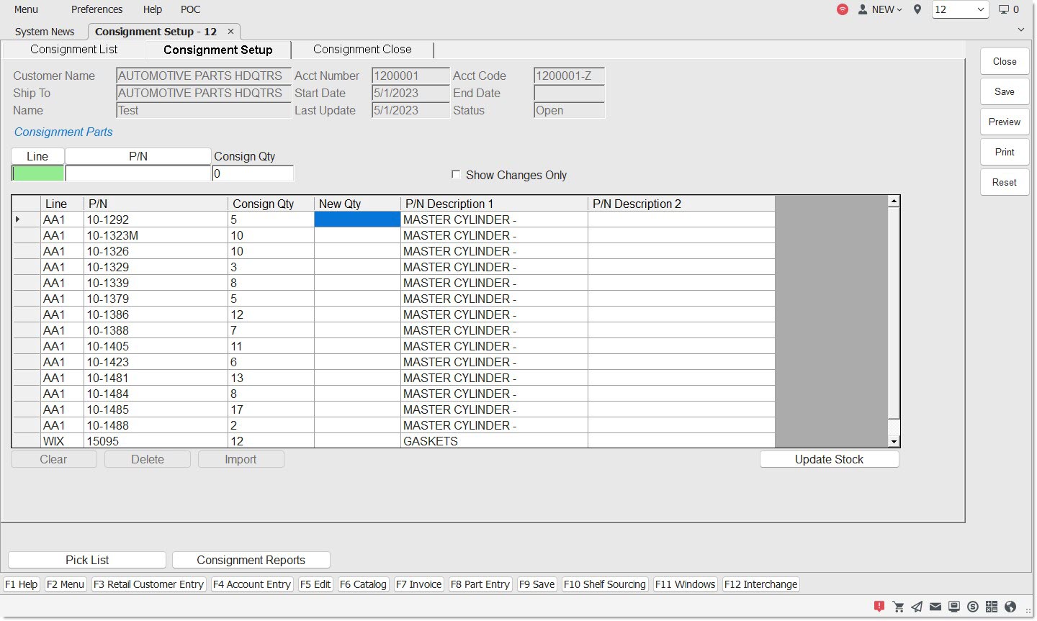This screenshot has width=1037, height=621.
Task: Expand the NEW user dropdown
Action: (881, 9)
